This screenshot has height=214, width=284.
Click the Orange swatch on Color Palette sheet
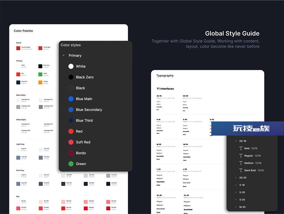(x=40, y=82)
